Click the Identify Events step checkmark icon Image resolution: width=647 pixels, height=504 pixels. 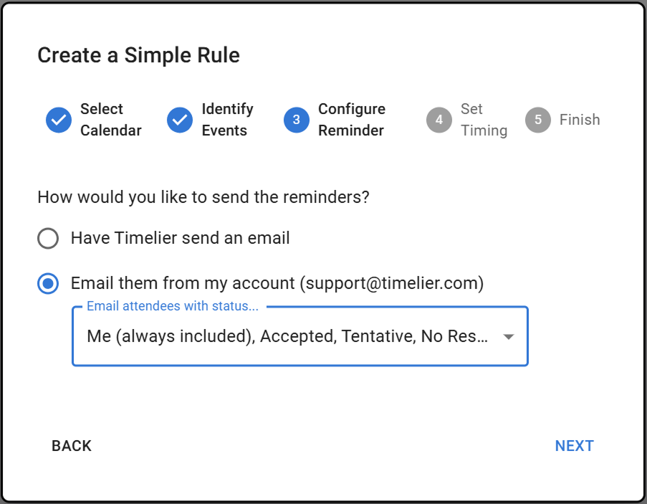(x=180, y=120)
